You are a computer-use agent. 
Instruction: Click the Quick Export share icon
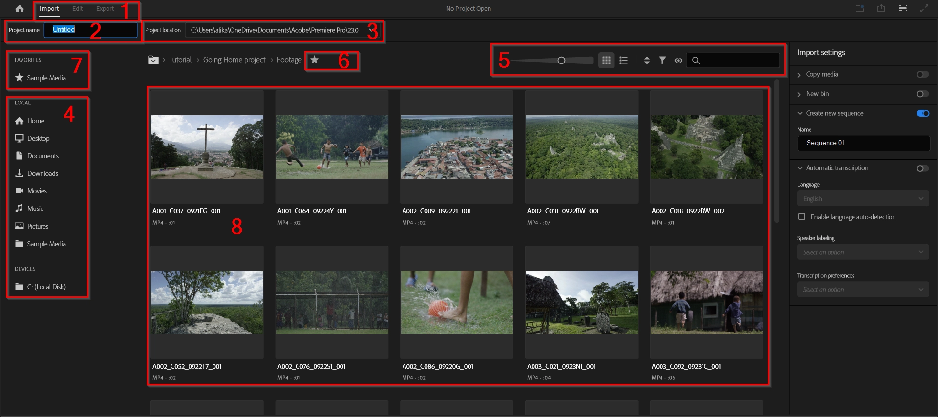(881, 8)
